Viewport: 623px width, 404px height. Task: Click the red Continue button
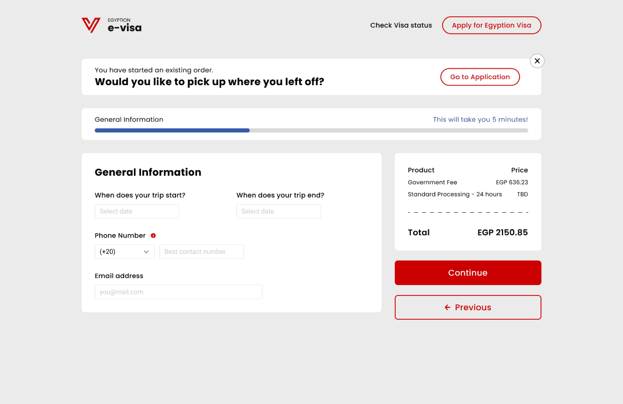click(x=468, y=273)
